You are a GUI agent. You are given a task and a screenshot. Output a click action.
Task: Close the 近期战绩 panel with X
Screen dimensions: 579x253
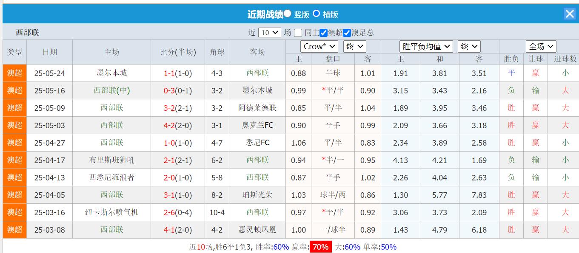pyautogui.click(x=570, y=14)
